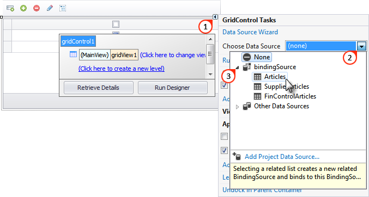Select bindingSource tree item
This screenshot has width=369, height=197.
click(x=275, y=67)
